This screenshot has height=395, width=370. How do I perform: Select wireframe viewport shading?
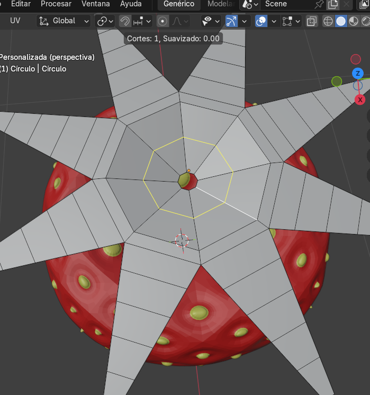click(x=328, y=21)
